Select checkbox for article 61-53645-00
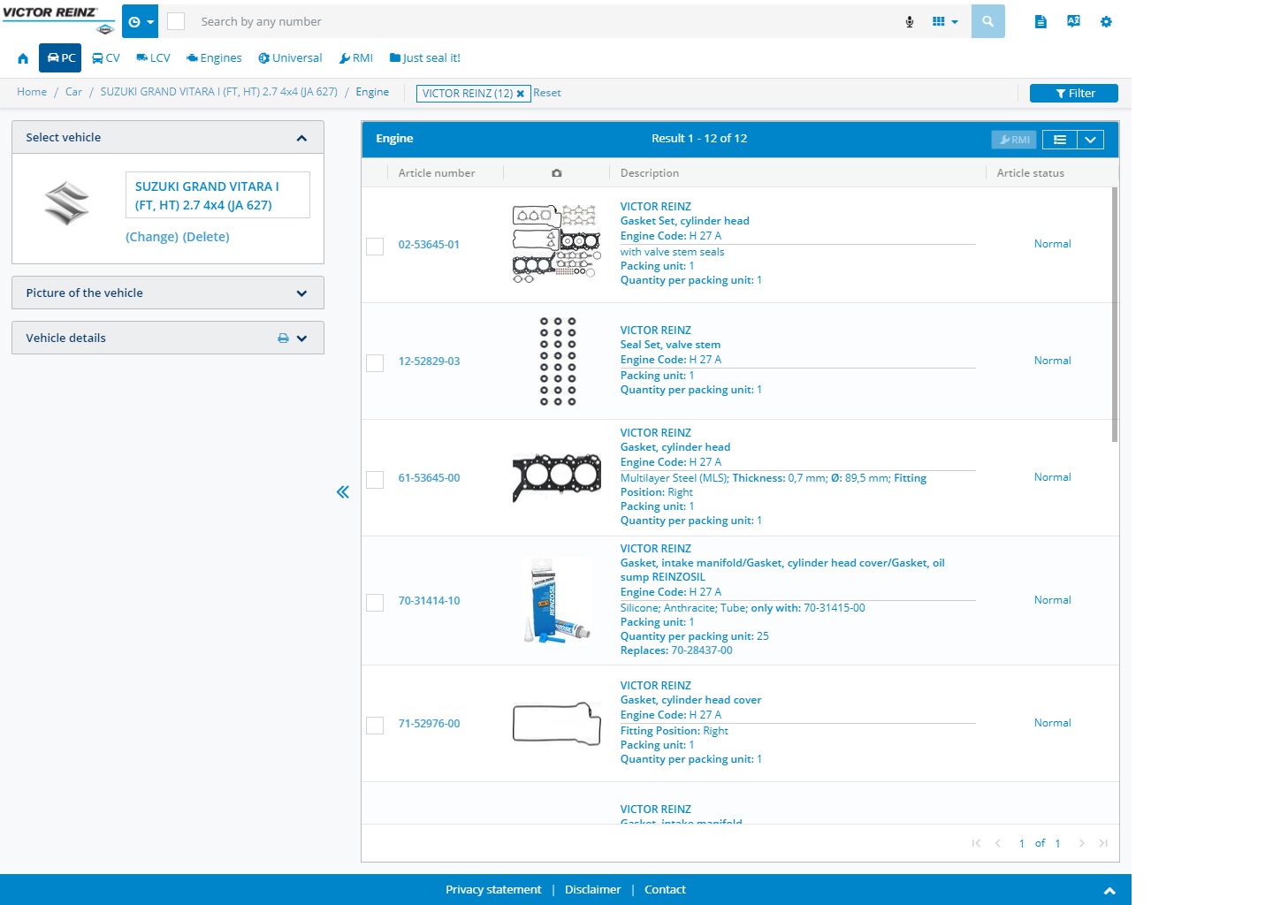 375,480
